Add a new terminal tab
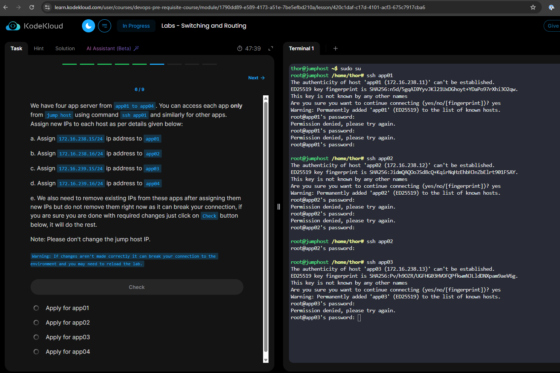This screenshot has width=560, height=373. pos(336,48)
